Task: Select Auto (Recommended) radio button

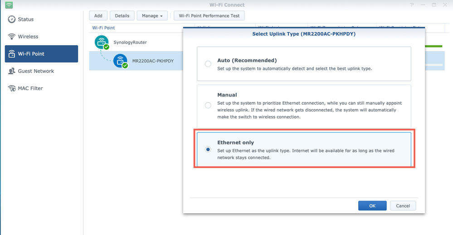Action: 208,64
